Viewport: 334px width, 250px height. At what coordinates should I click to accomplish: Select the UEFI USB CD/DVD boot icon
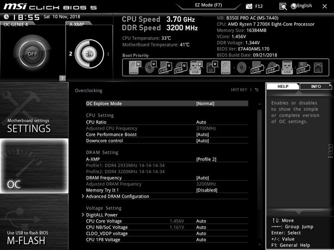[x=180, y=68]
